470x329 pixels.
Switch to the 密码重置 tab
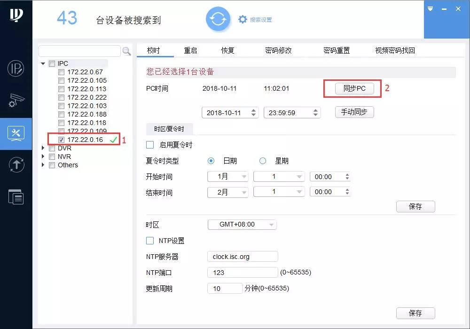click(x=337, y=50)
